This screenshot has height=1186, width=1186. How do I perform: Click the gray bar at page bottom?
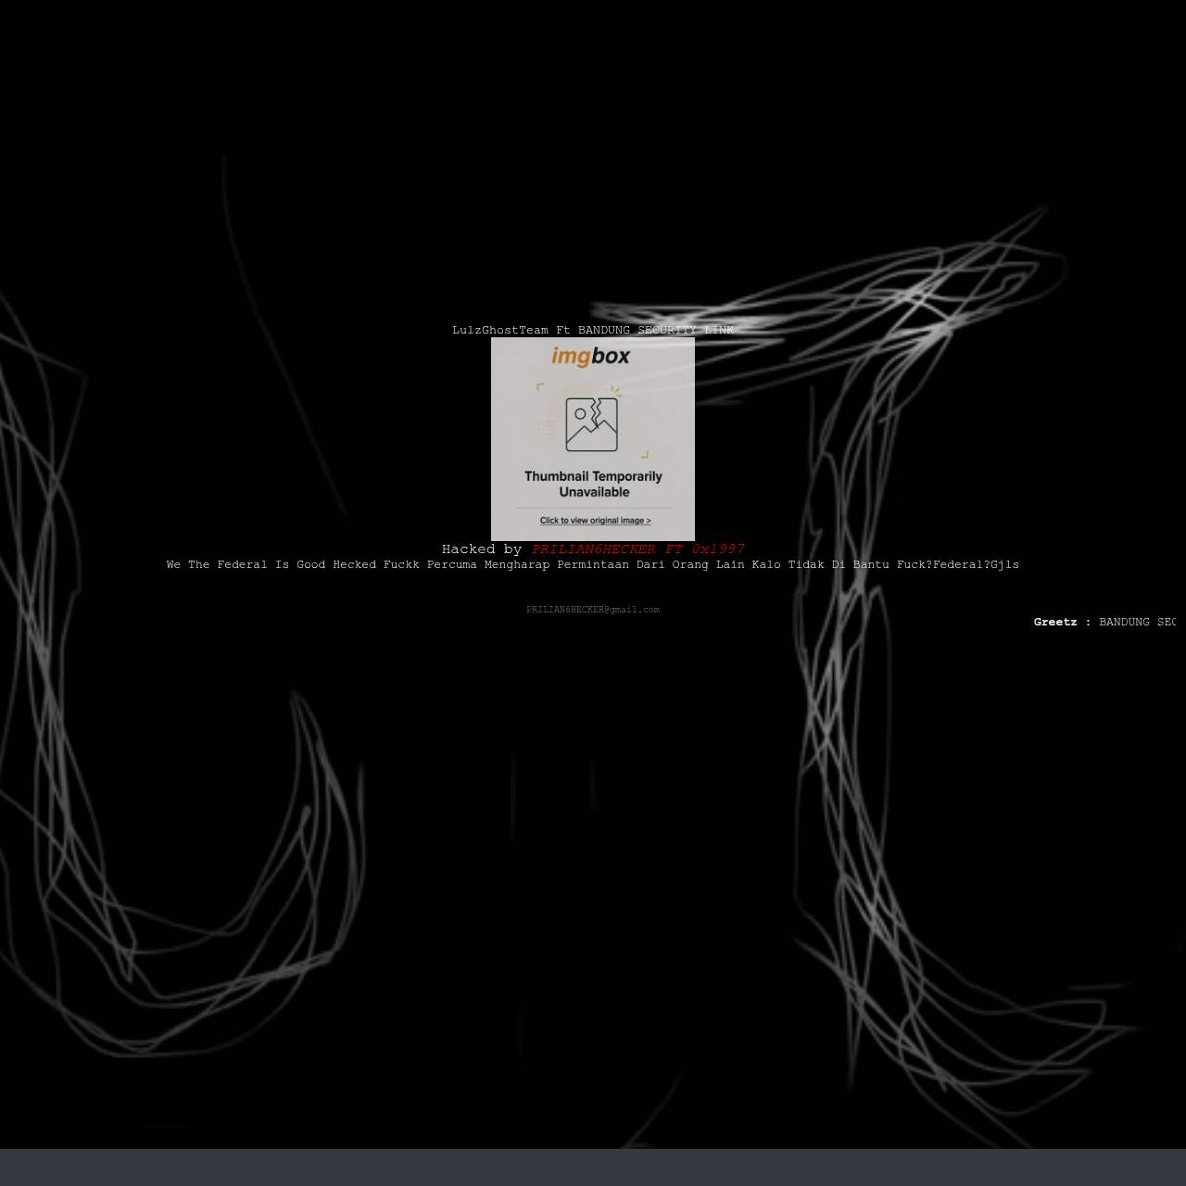pyautogui.click(x=593, y=1167)
